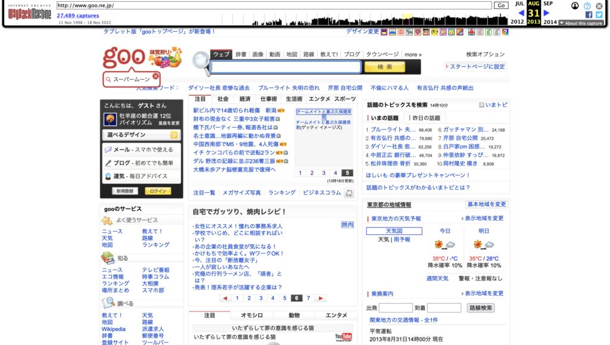Viewport: 610px width, 345px height.
Task: Click the Sagittarius horoscope avatar icon
Action: click(110, 119)
